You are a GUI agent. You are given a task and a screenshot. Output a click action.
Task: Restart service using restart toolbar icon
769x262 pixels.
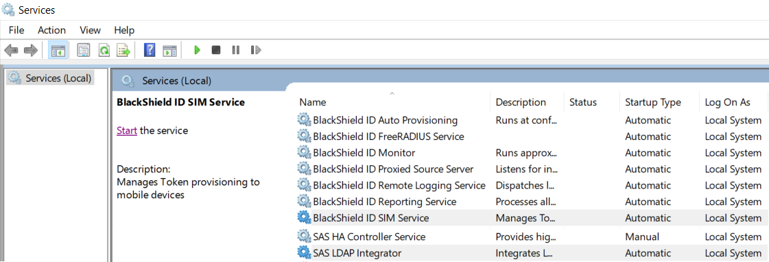point(255,50)
